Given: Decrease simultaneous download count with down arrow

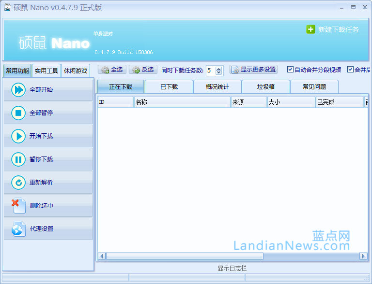Looking at the screenshot, I should coord(219,72).
